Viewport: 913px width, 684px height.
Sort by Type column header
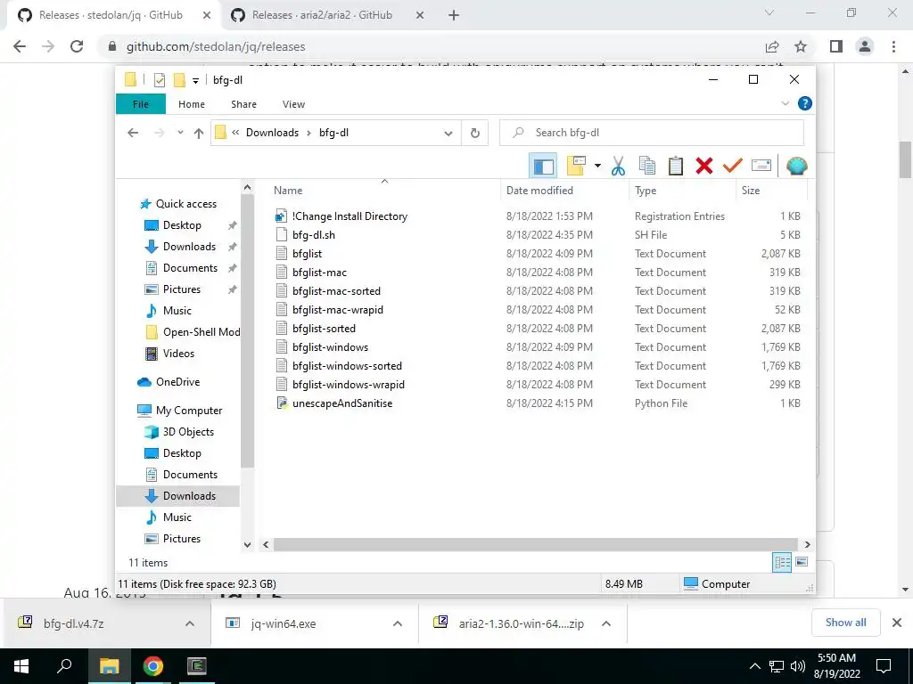click(646, 191)
